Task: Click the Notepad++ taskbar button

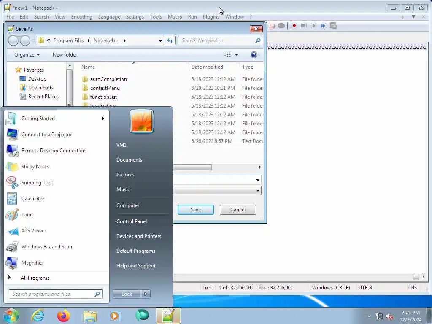Action: (168, 316)
